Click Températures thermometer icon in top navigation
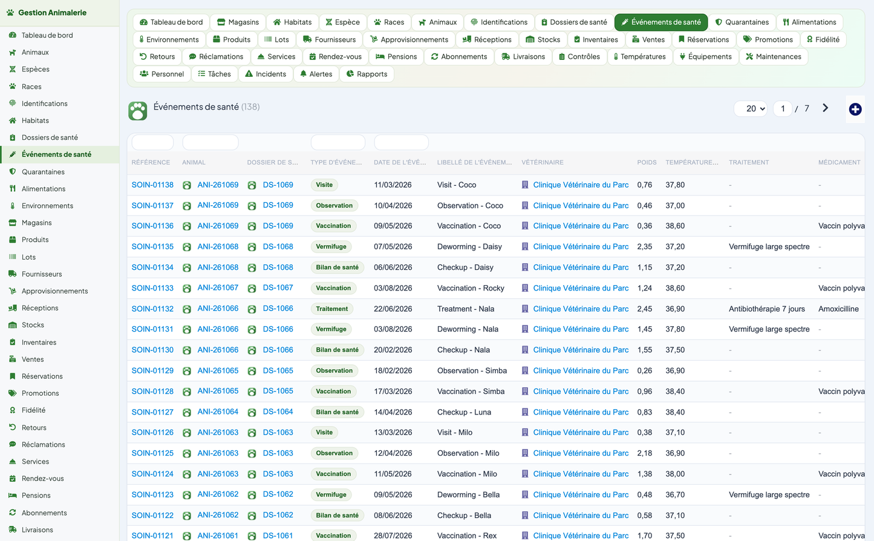874x541 pixels. (616, 57)
